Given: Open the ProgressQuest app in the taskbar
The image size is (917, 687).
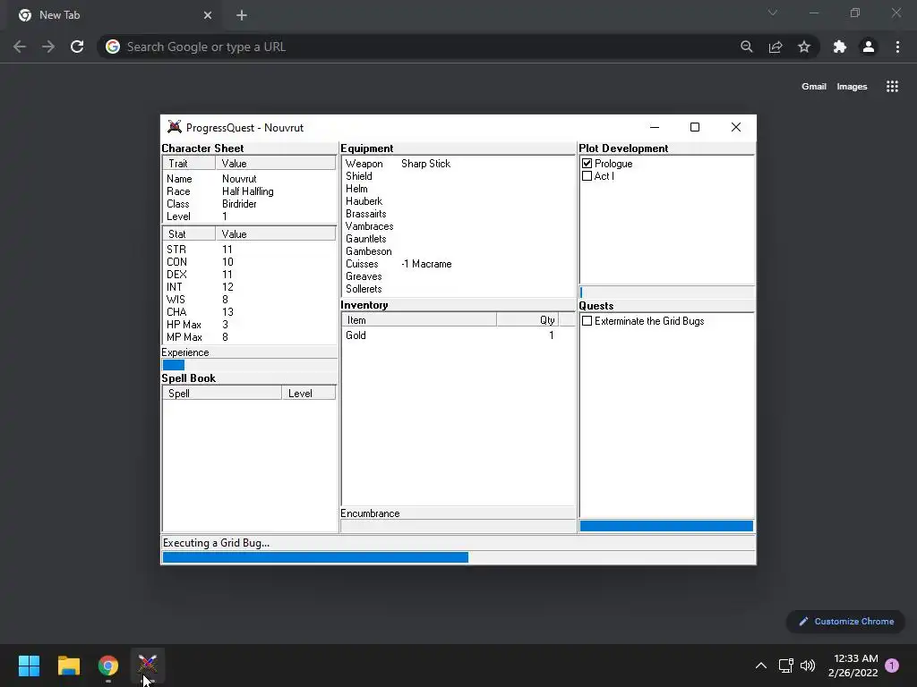Looking at the screenshot, I should pyautogui.click(x=148, y=665).
